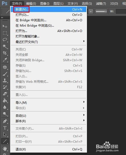Select the Clone Stamp tool
Viewport: 126px width, 155px height.
[5, 80]
